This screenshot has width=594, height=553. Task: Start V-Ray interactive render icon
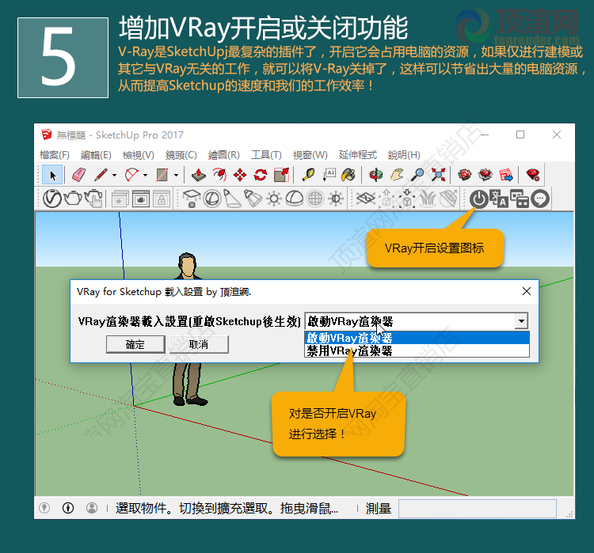coord(93,199)
